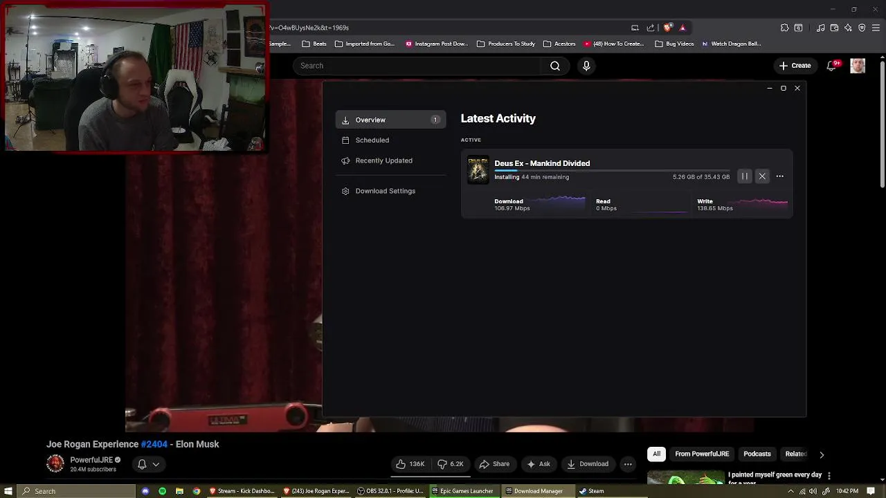The width and height of the screenshot is (886, 498).
Task: Open Bug Videos bookmark folder
Action: point(673,44)
